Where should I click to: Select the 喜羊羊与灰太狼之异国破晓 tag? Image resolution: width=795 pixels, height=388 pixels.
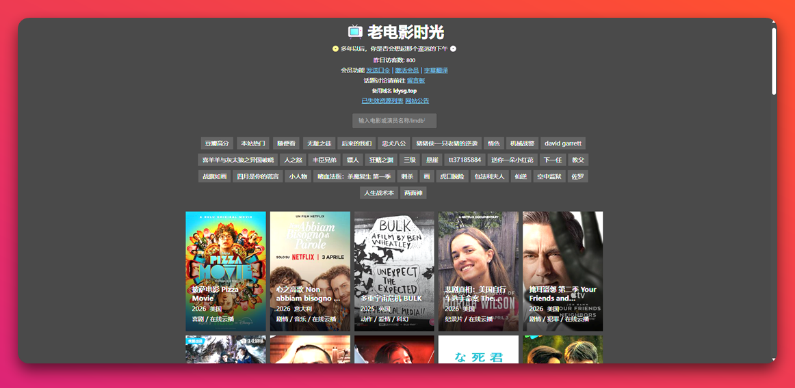click(x=238, y=160)
